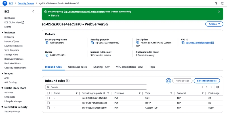Copy the VPC ID icon

point(183,43)
